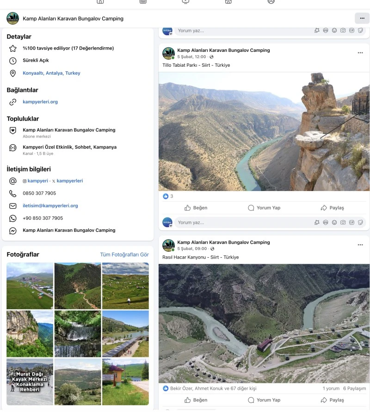Viewport: 370px width, 413px height.
Task: Like the Tillo Tabiat Parkı post
Action: click(196, 208)
